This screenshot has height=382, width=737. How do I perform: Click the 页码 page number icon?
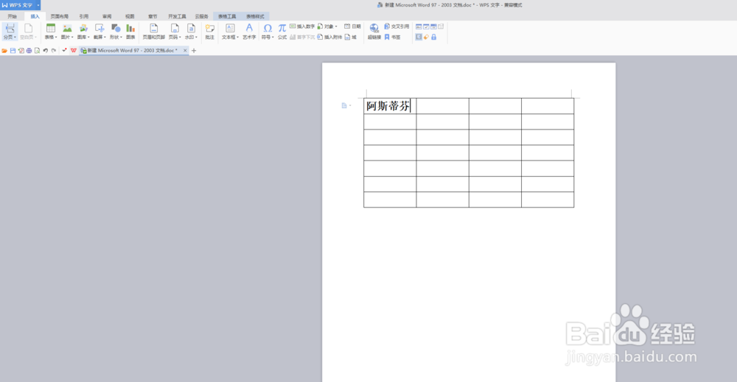coord(175,29)
